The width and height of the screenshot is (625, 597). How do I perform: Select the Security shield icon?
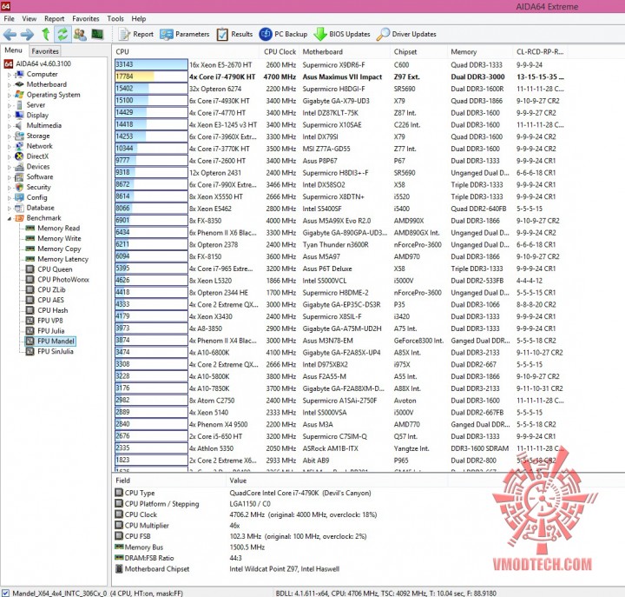[x=19, y=187]
